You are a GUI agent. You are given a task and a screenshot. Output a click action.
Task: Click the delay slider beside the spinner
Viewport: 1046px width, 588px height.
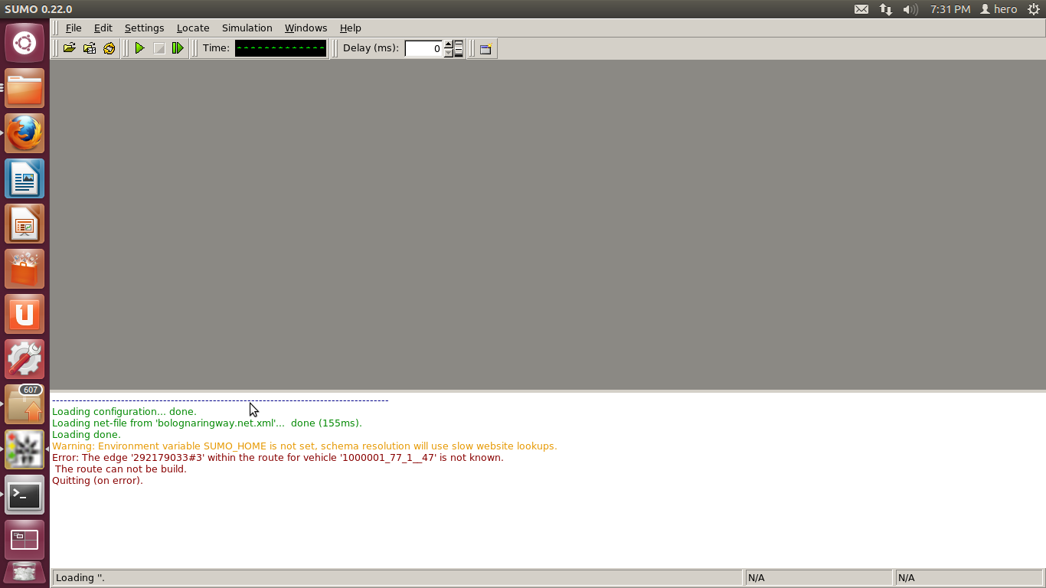(x=459, y=48)
